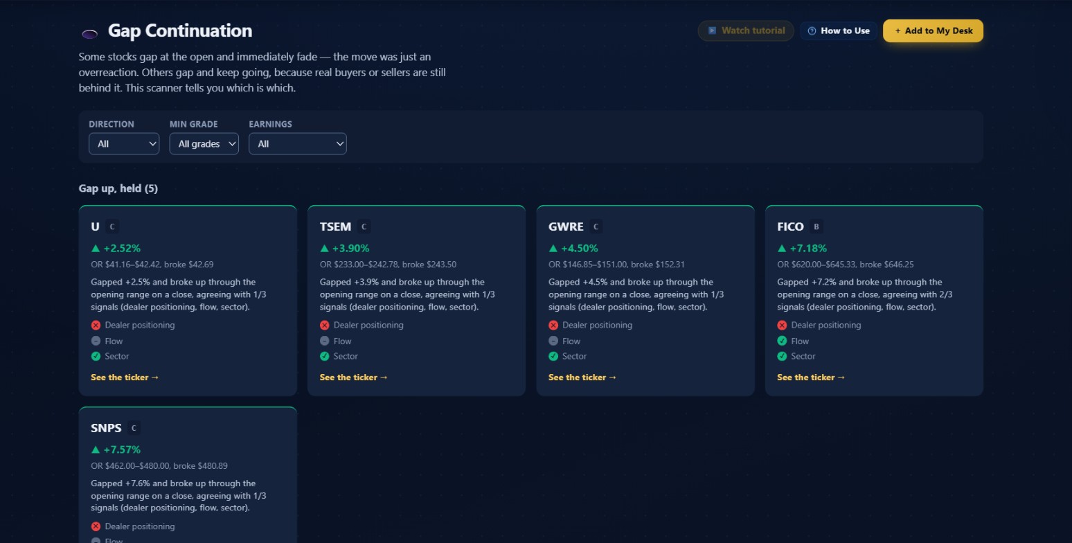Click green check Sector icon on TSEM card
This screenshot has height=543, width=1072.
pyautogui.click(x=324, y=356)
